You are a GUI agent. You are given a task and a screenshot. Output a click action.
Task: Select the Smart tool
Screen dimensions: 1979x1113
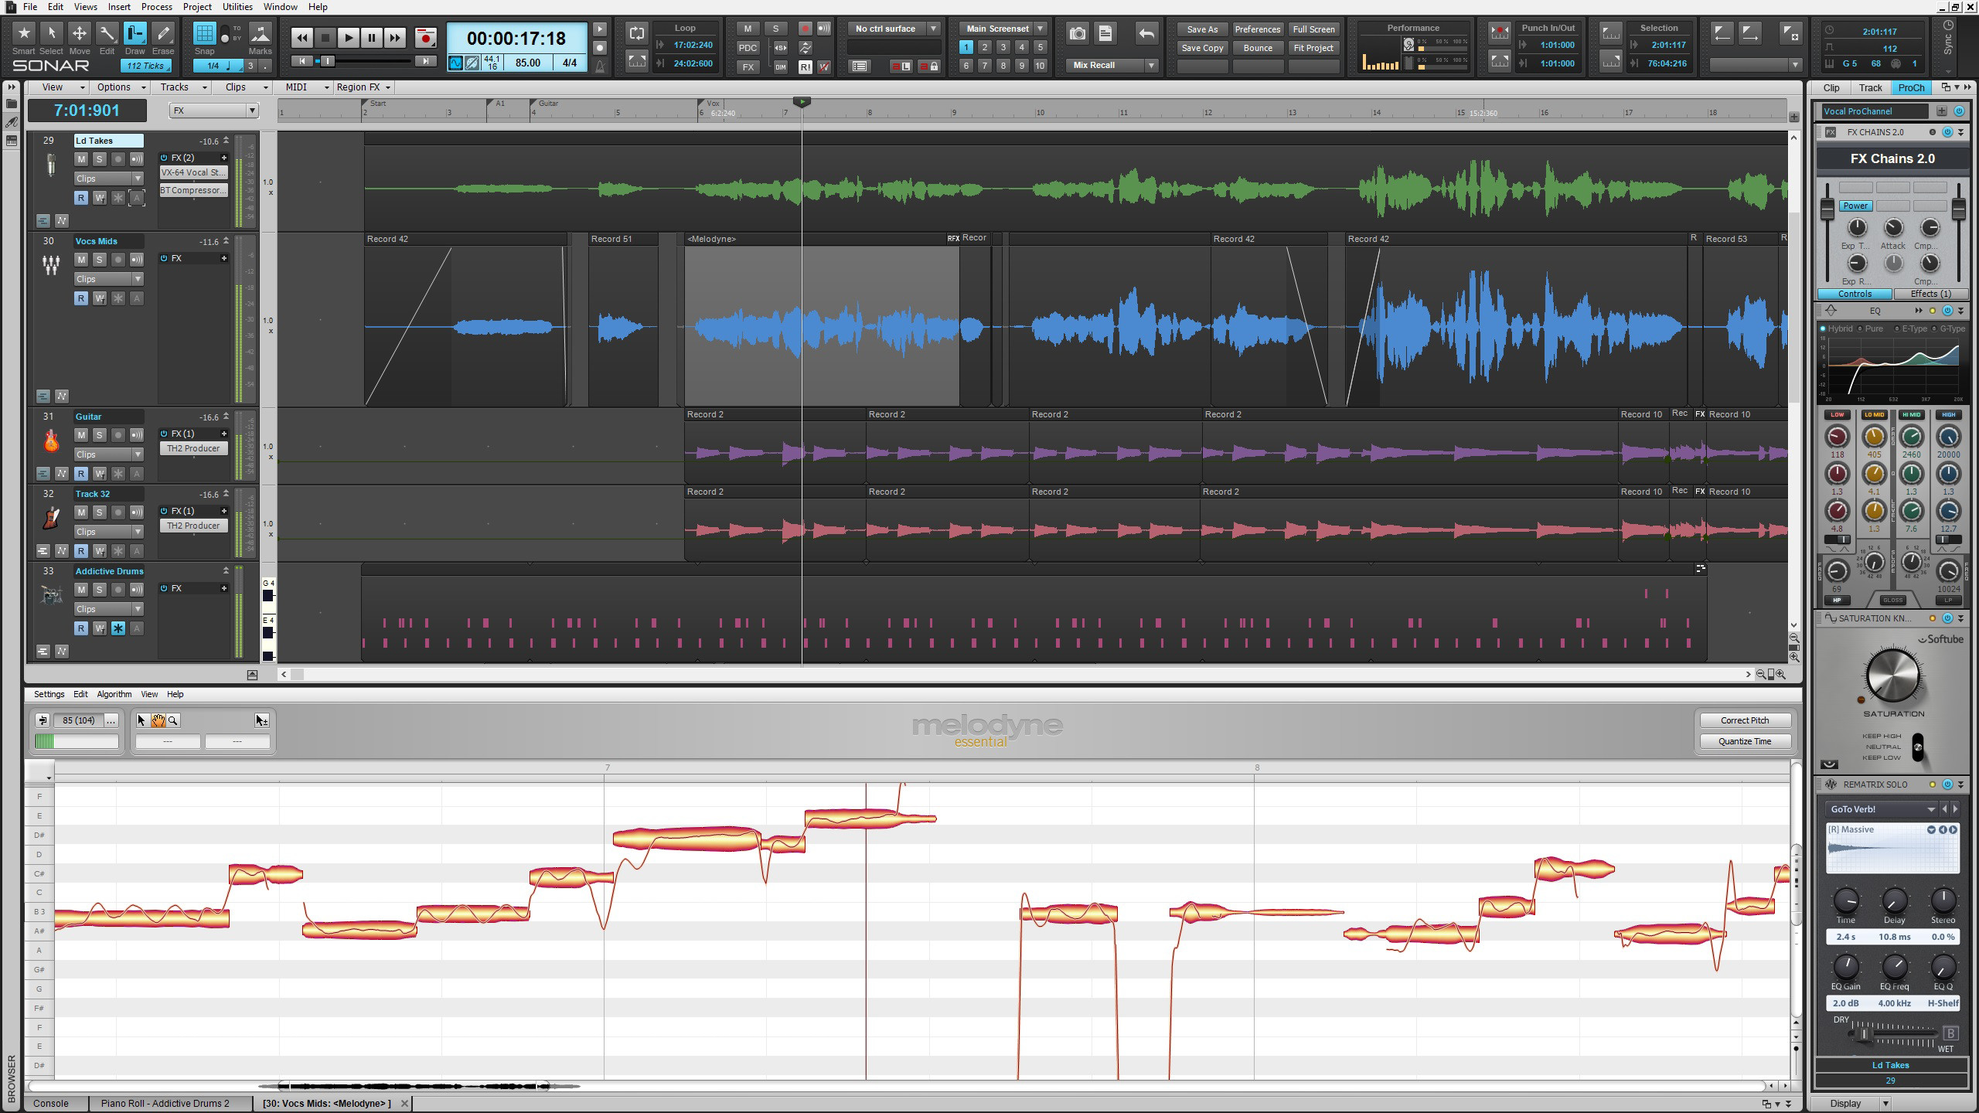coord(23,34)
